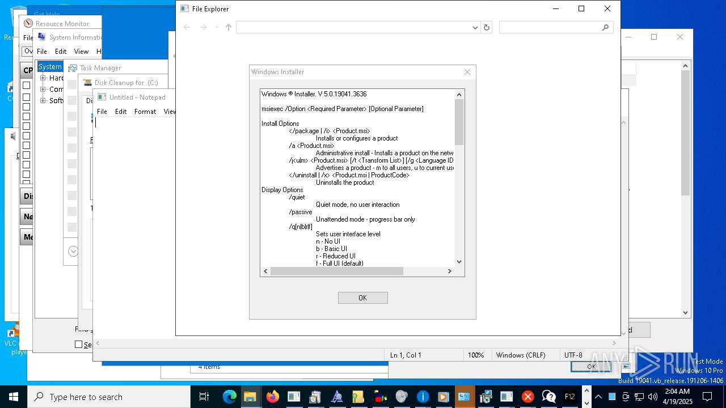
Task: Click the Notepad horizontal scrollbar
Action: coord(356,343)
